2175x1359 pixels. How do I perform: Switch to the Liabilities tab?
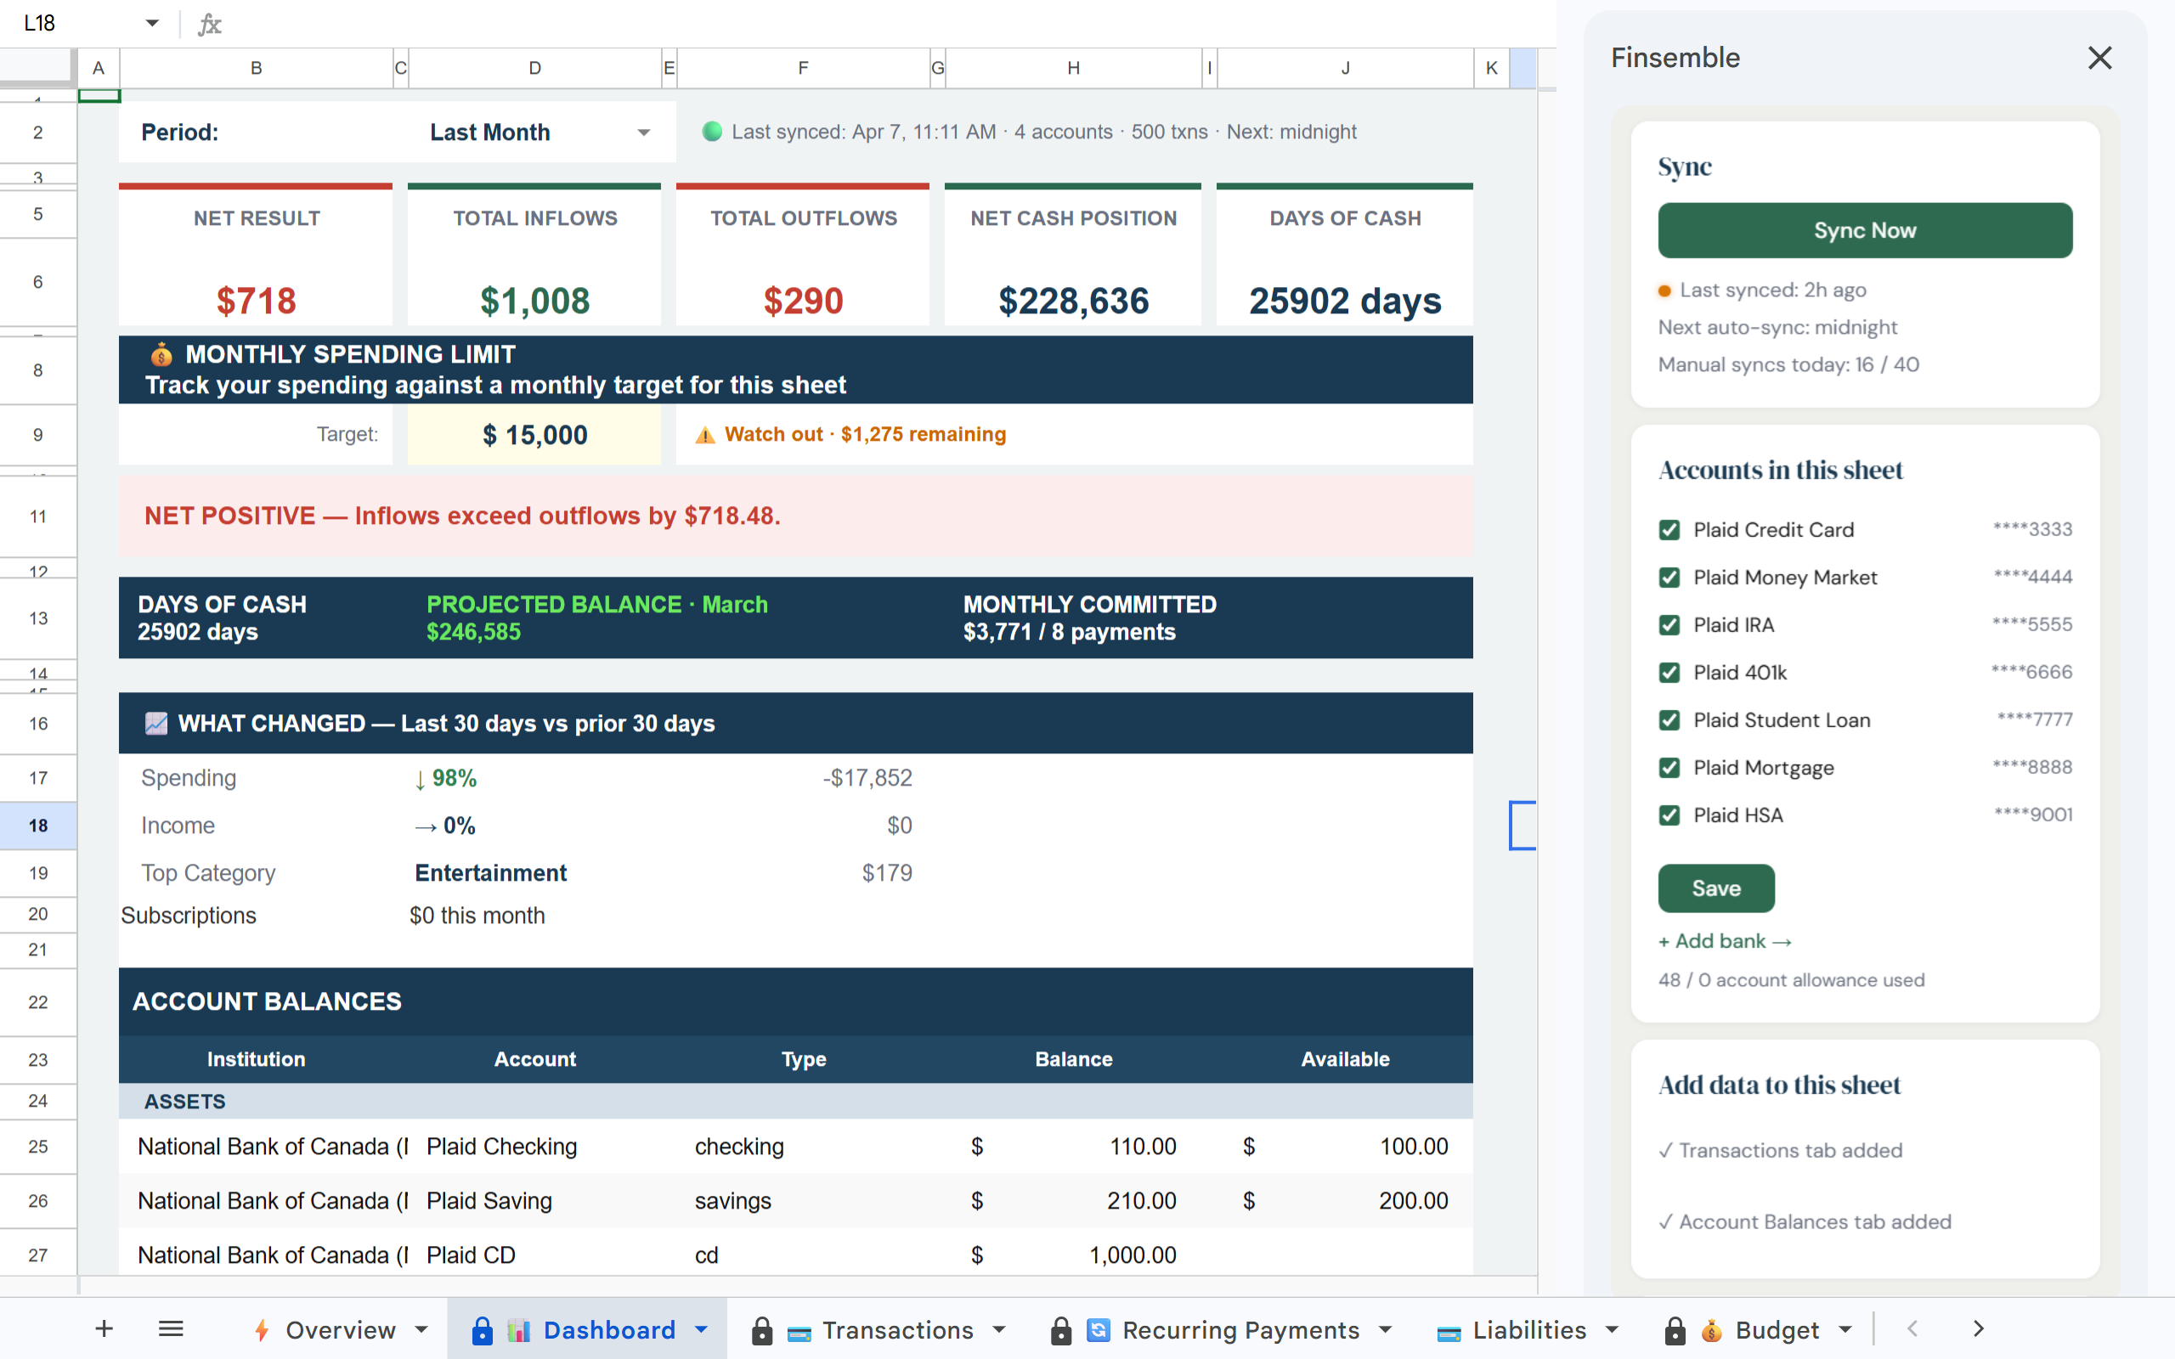tap(1528, 1329)
